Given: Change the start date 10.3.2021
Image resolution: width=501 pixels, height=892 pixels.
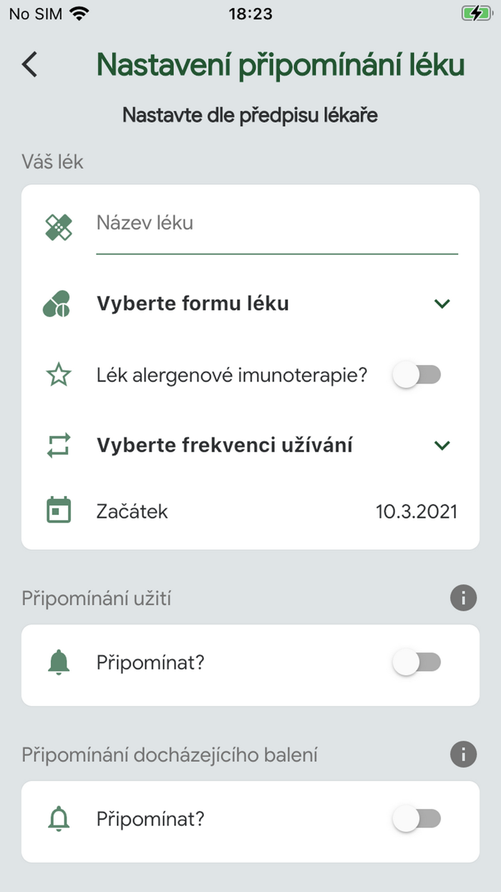Looking at the screenshot, I should [417, 511].
